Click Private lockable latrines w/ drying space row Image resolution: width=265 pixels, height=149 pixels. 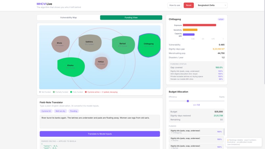coord(196,76)
